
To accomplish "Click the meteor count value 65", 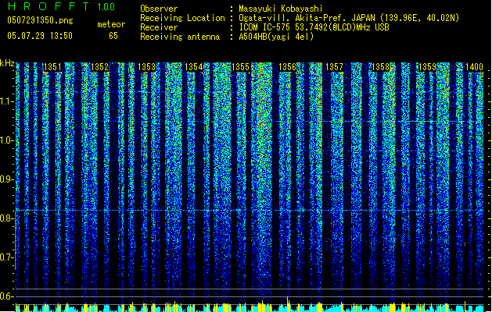I will click(113, 36).
